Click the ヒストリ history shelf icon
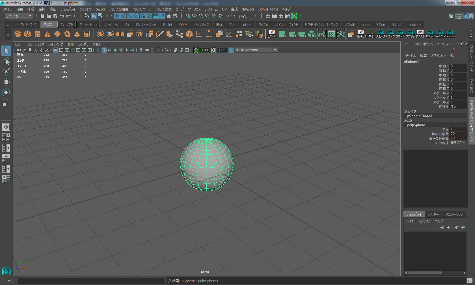This screenshot has height=285, width=475. point(272,34)
